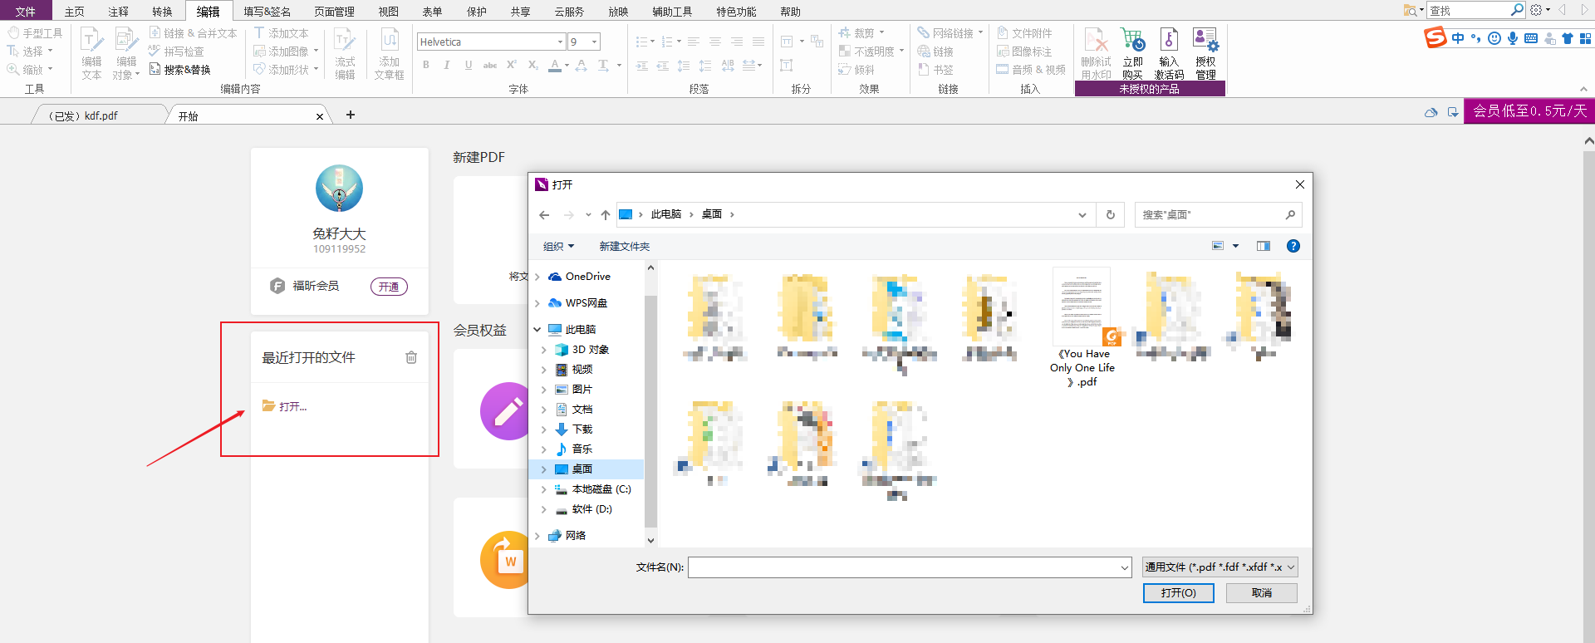Viewport: 1595px width, 643px height.
Task: Expand the 网络 (Network) tree node
Action: [x=537, y=536]
